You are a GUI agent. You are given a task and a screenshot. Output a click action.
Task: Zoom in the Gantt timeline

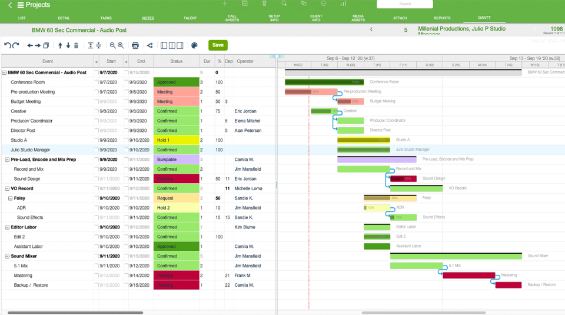point(121,45)
